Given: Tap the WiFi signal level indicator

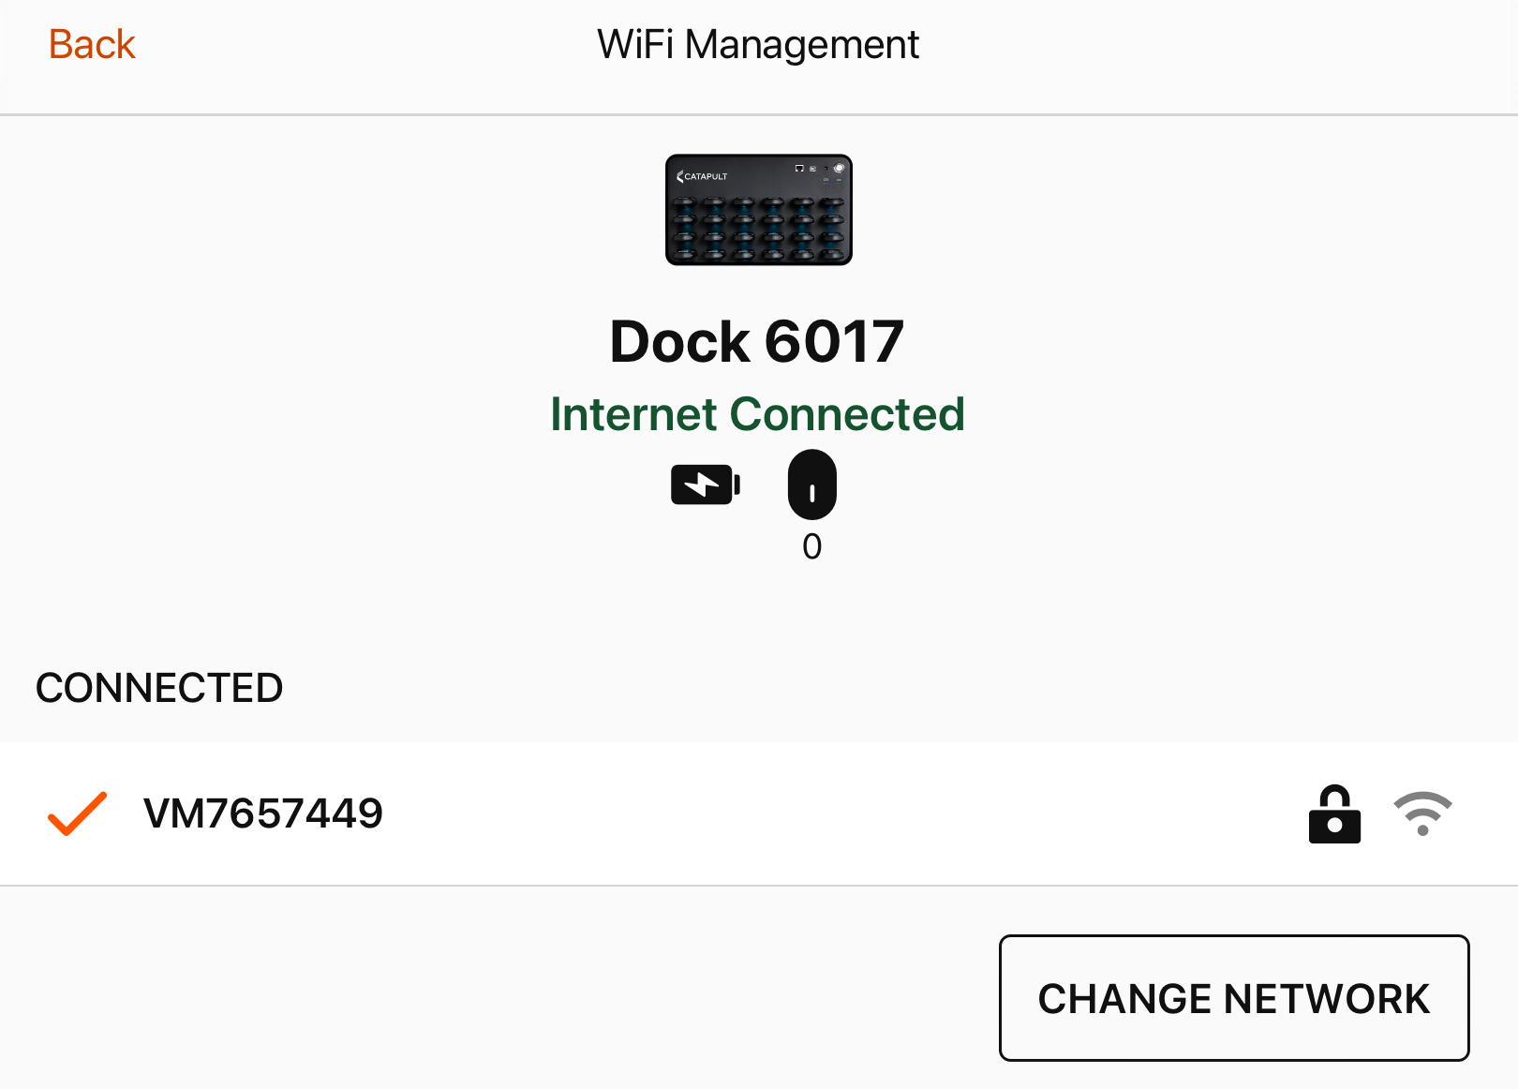Looking at the screenshot, I should [1421, 813].
